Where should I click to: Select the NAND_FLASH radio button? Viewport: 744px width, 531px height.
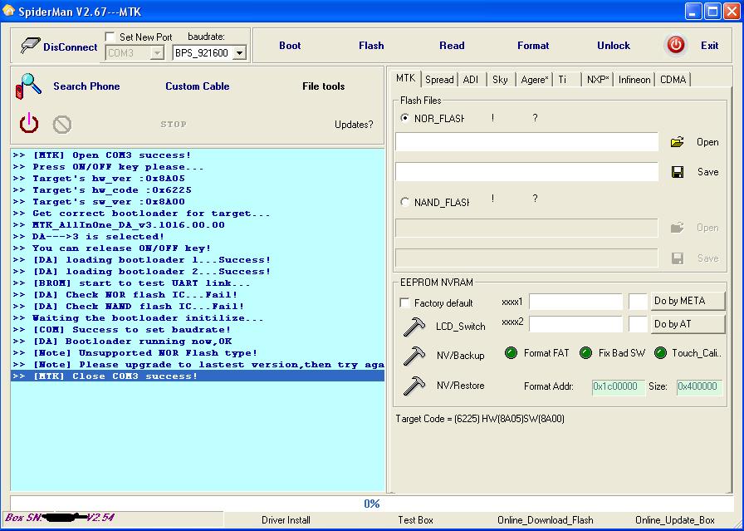click(405, 202)
